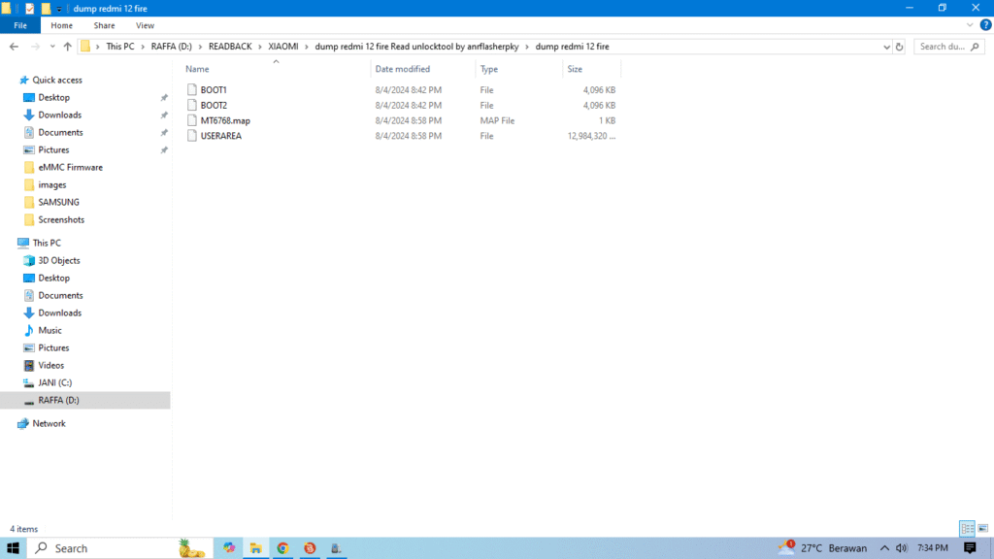Click the XIAOMI breadcrumb
This screenshot has width=994, height=559.
(x=282, y=47)
